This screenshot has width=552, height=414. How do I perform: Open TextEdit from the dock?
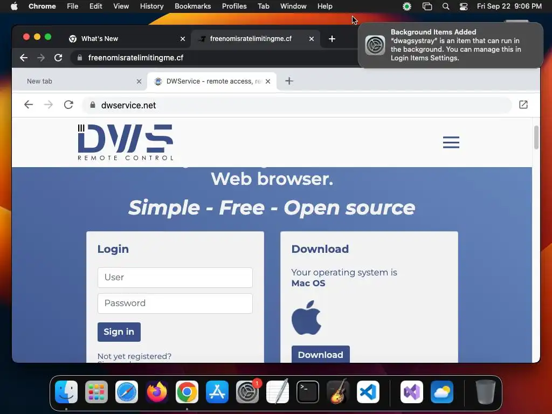(x=278, y=392)
